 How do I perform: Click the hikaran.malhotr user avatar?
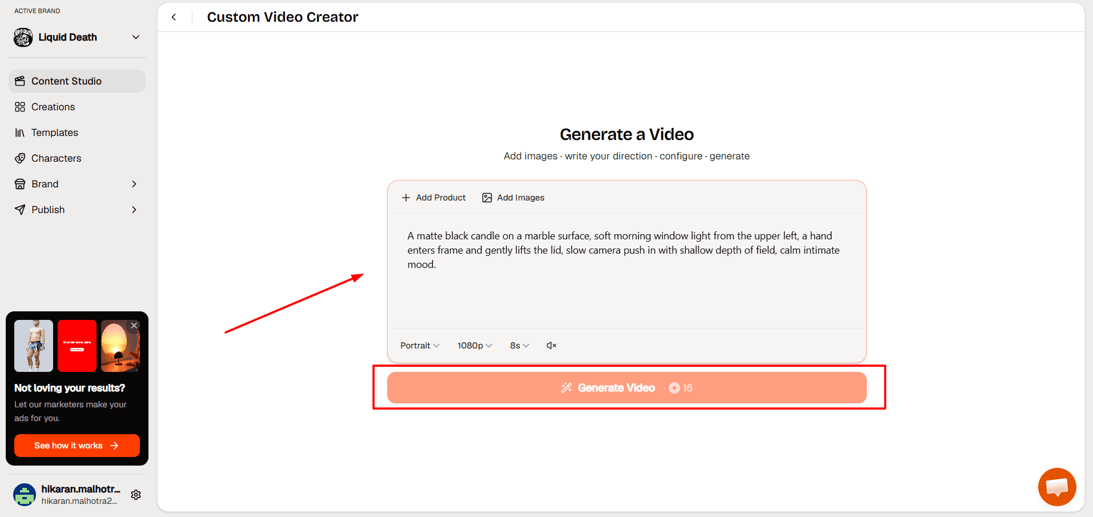click(x=25, y=495)
